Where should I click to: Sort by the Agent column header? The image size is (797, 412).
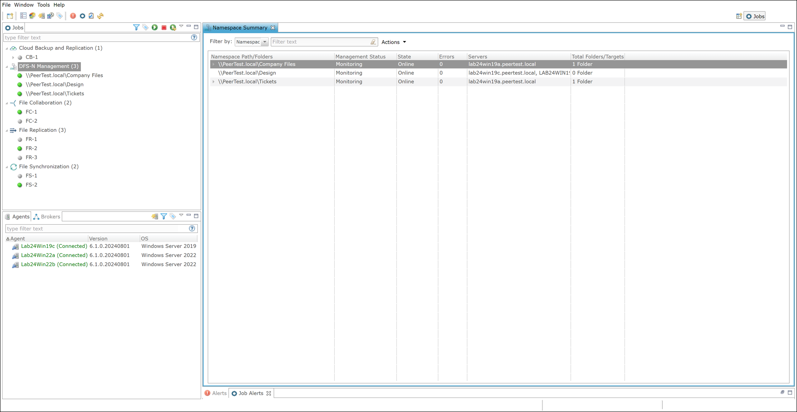point(46,238)
